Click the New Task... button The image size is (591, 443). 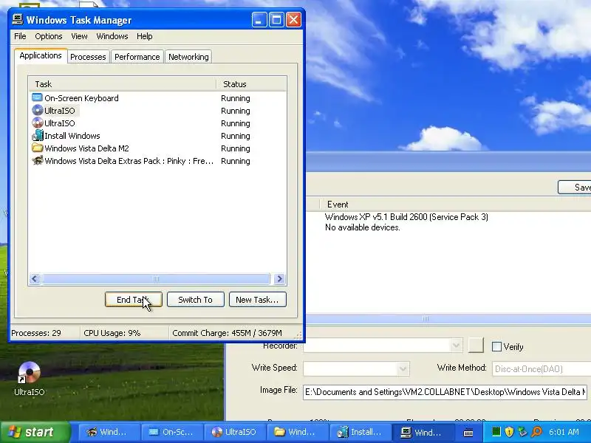[x=257, y=300]
